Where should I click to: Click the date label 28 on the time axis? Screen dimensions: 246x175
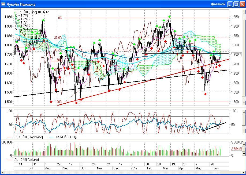pyautogui.click(x=212, y=164)
